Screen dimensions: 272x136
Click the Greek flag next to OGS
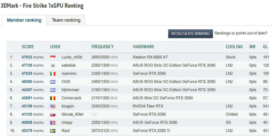[x=53, y=82]
